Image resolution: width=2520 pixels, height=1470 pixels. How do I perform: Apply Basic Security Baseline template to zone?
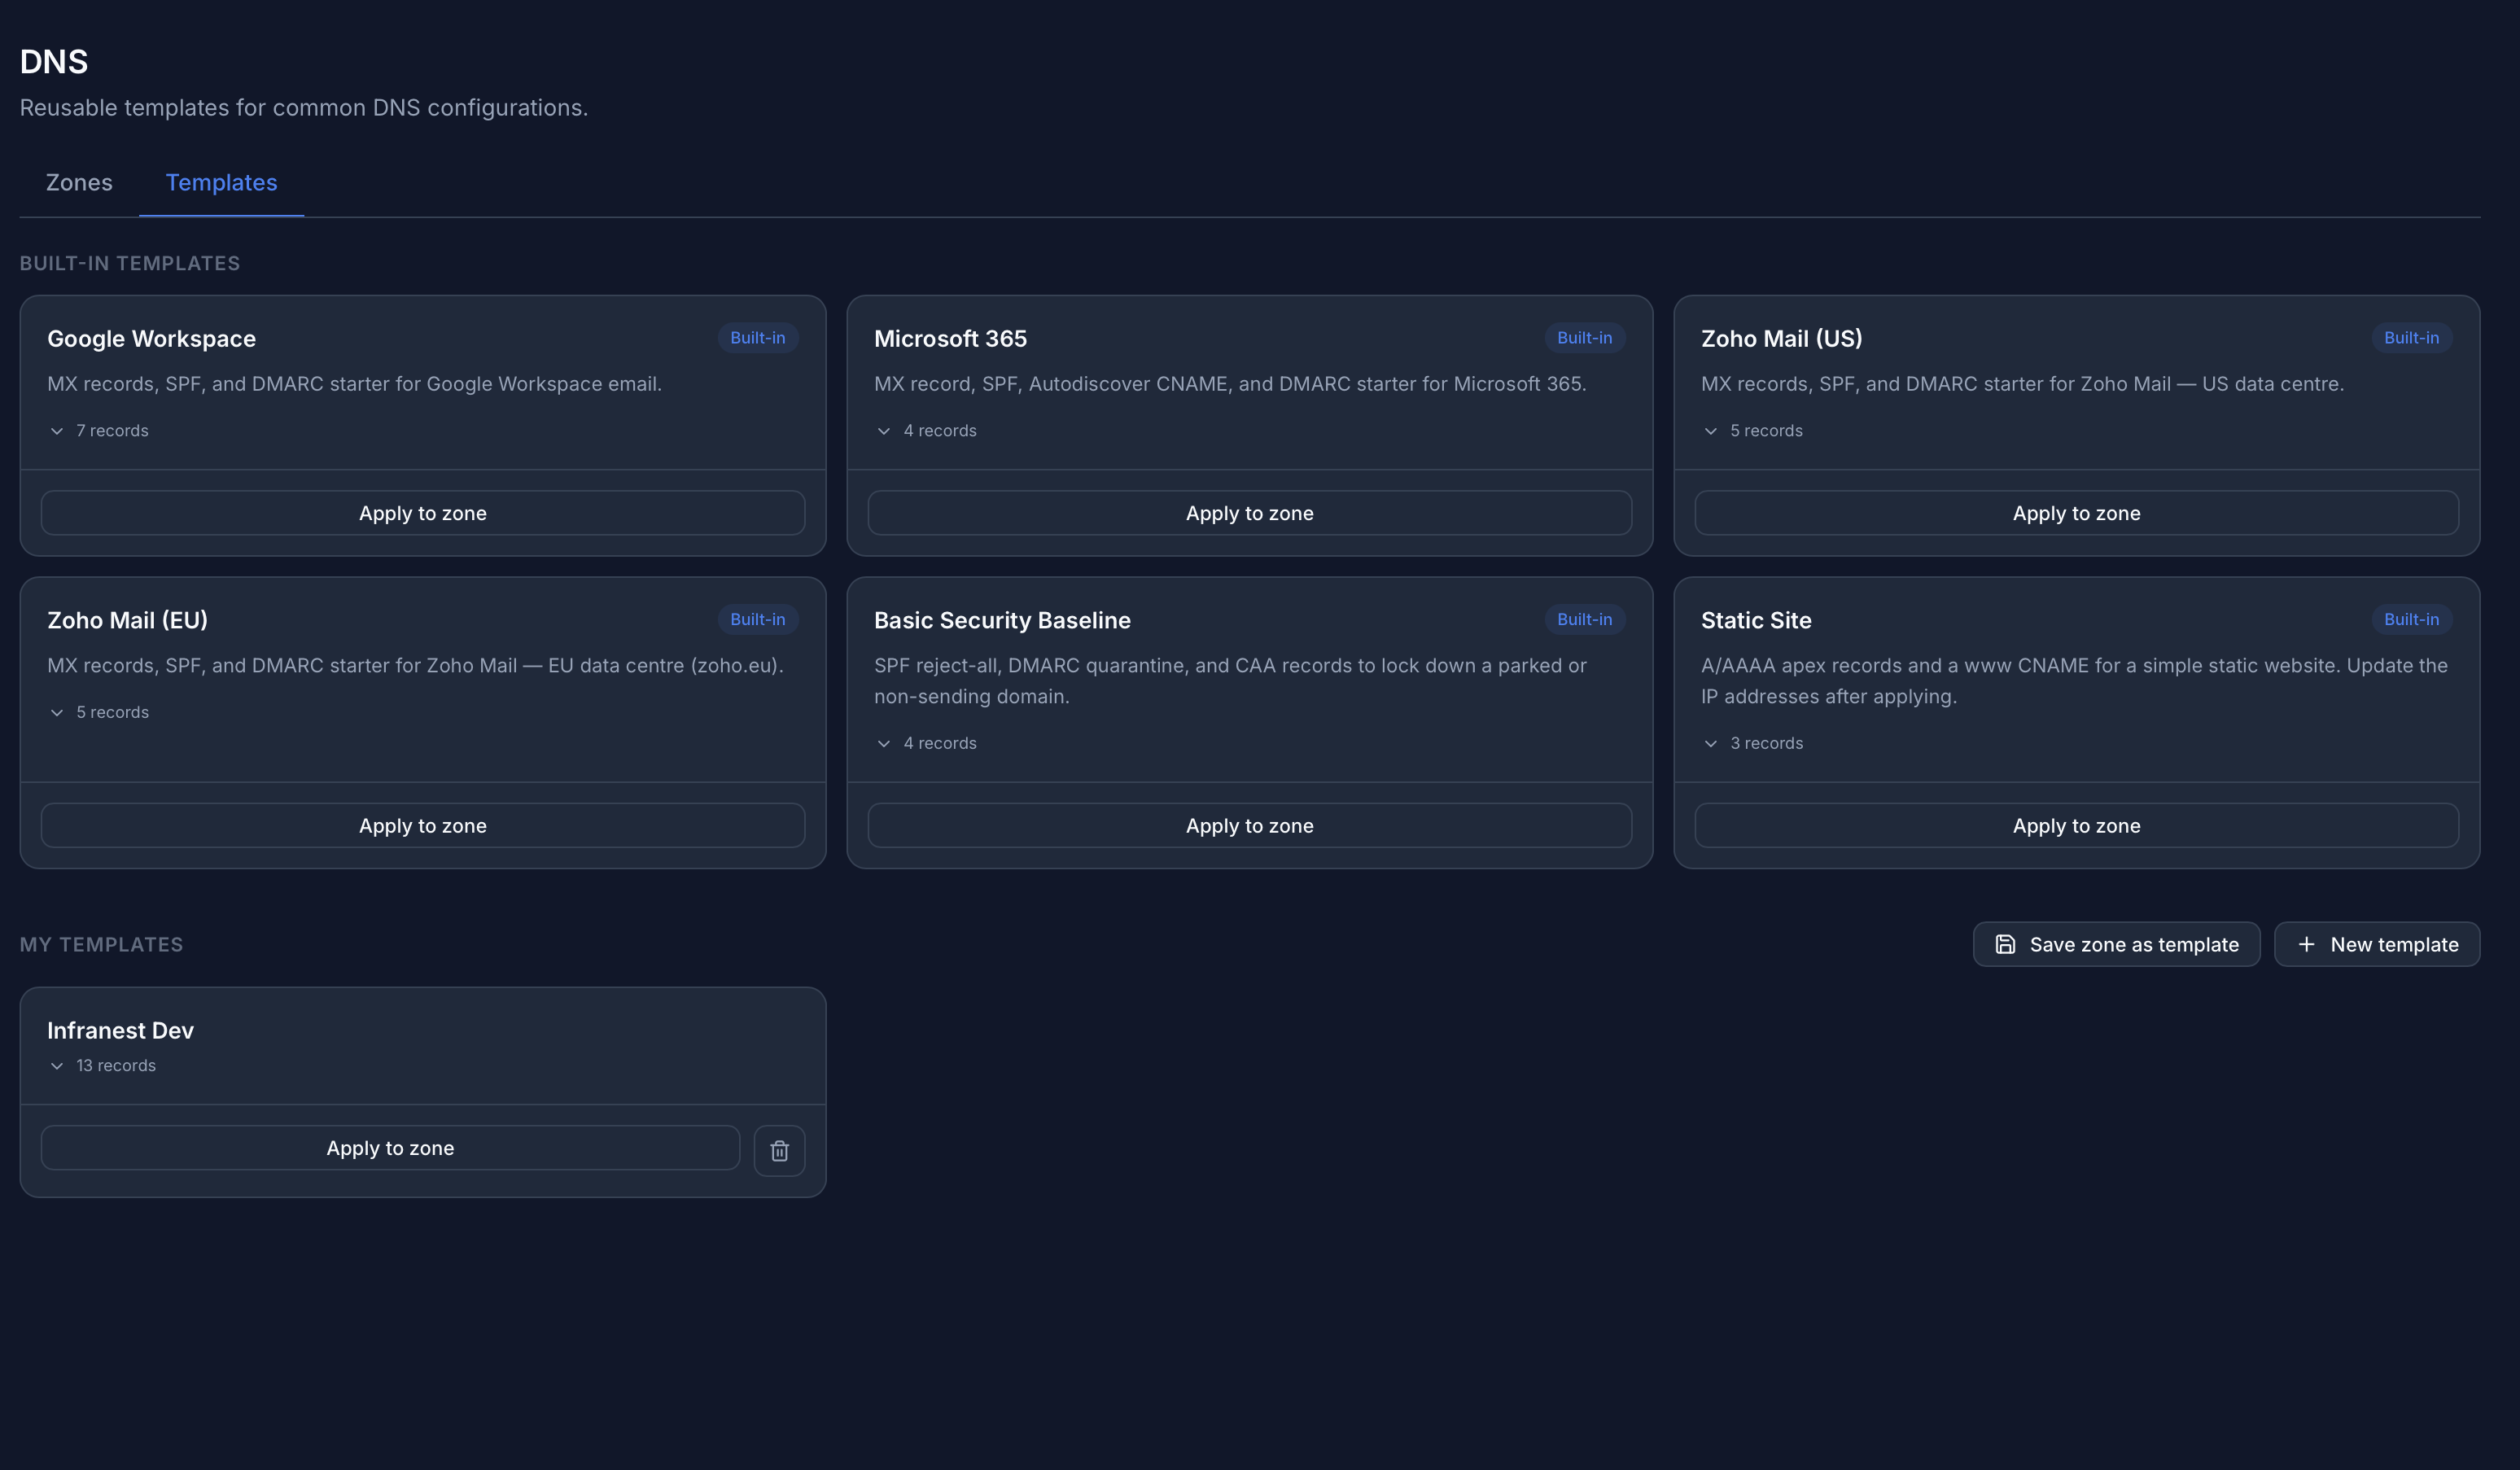[1250, 826]
